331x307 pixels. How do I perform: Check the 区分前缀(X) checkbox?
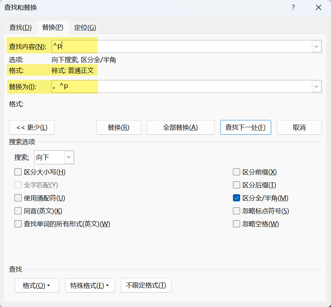pyautogui.click(x=237, y=172)
